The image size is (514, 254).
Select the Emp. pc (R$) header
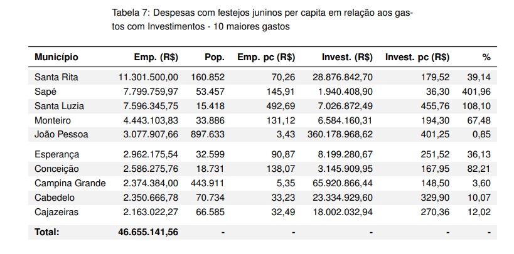(266, 57)
